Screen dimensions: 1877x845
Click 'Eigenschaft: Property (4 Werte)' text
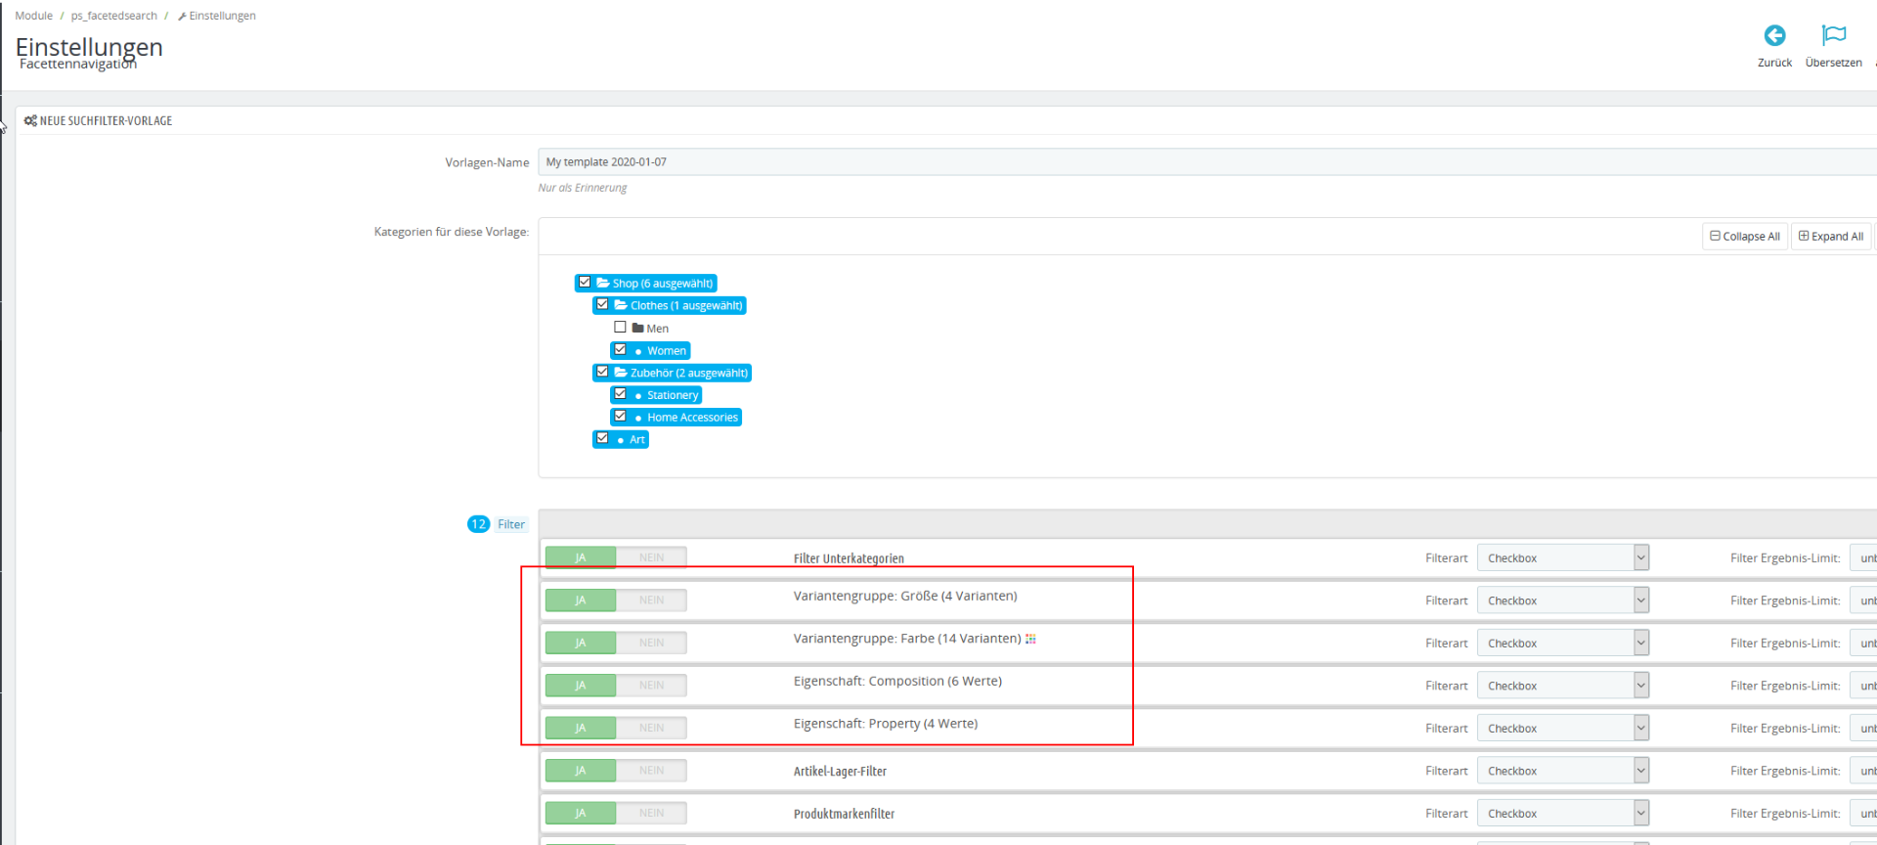tap(886, 724)
